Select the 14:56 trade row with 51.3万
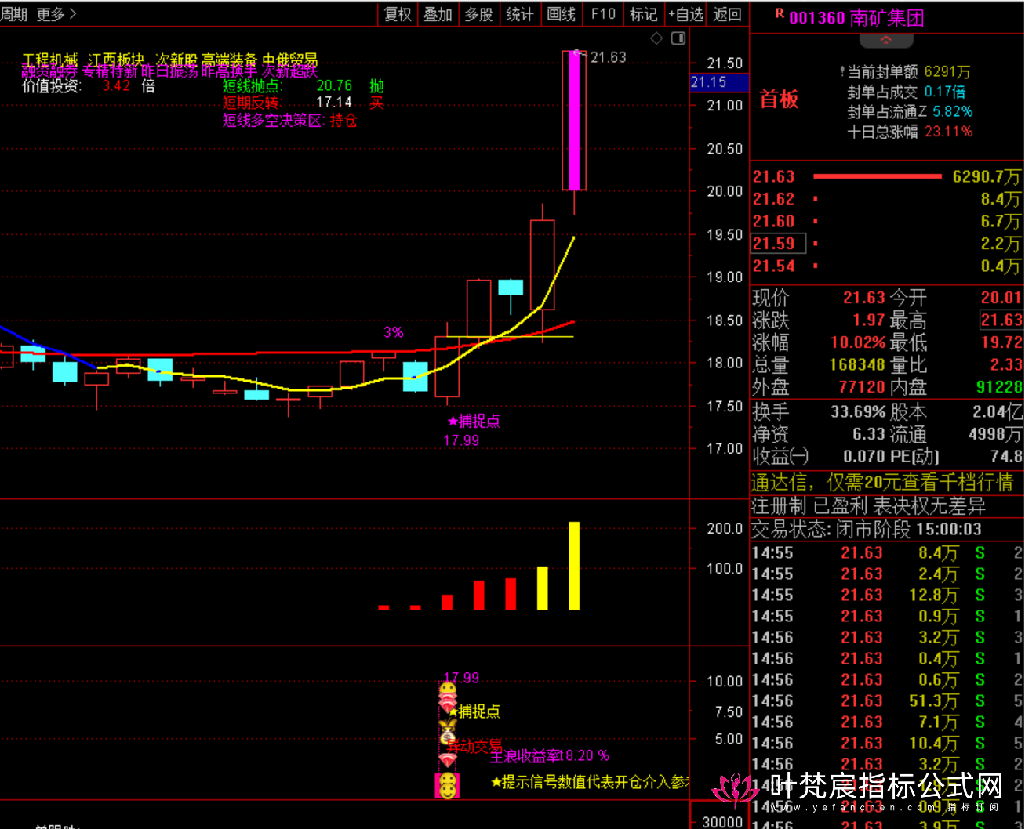 click(886, 701)
